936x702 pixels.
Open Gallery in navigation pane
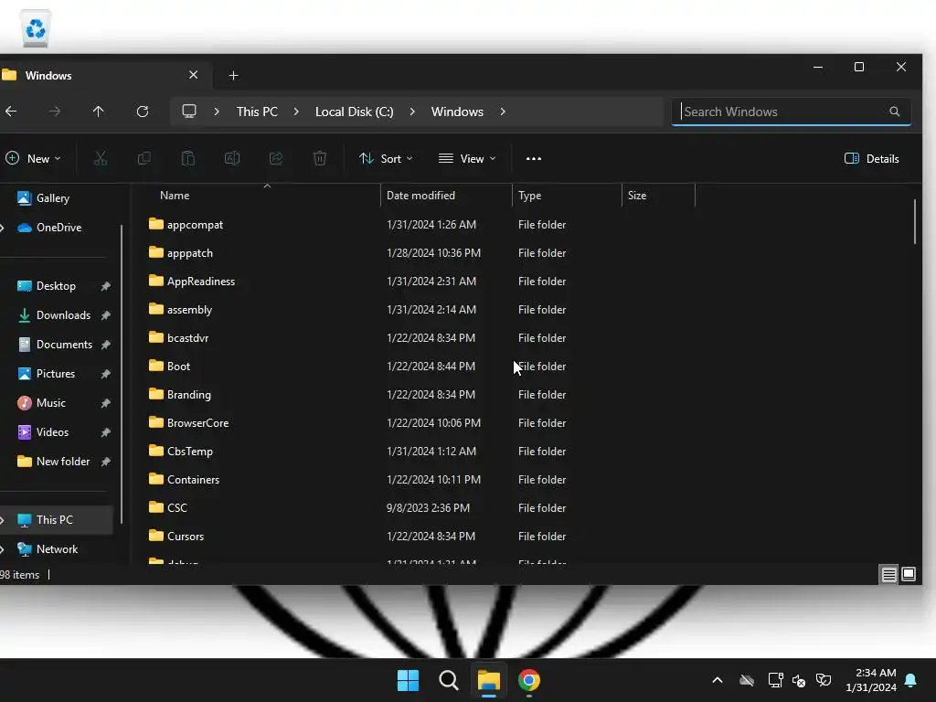[x=52, y=198]
